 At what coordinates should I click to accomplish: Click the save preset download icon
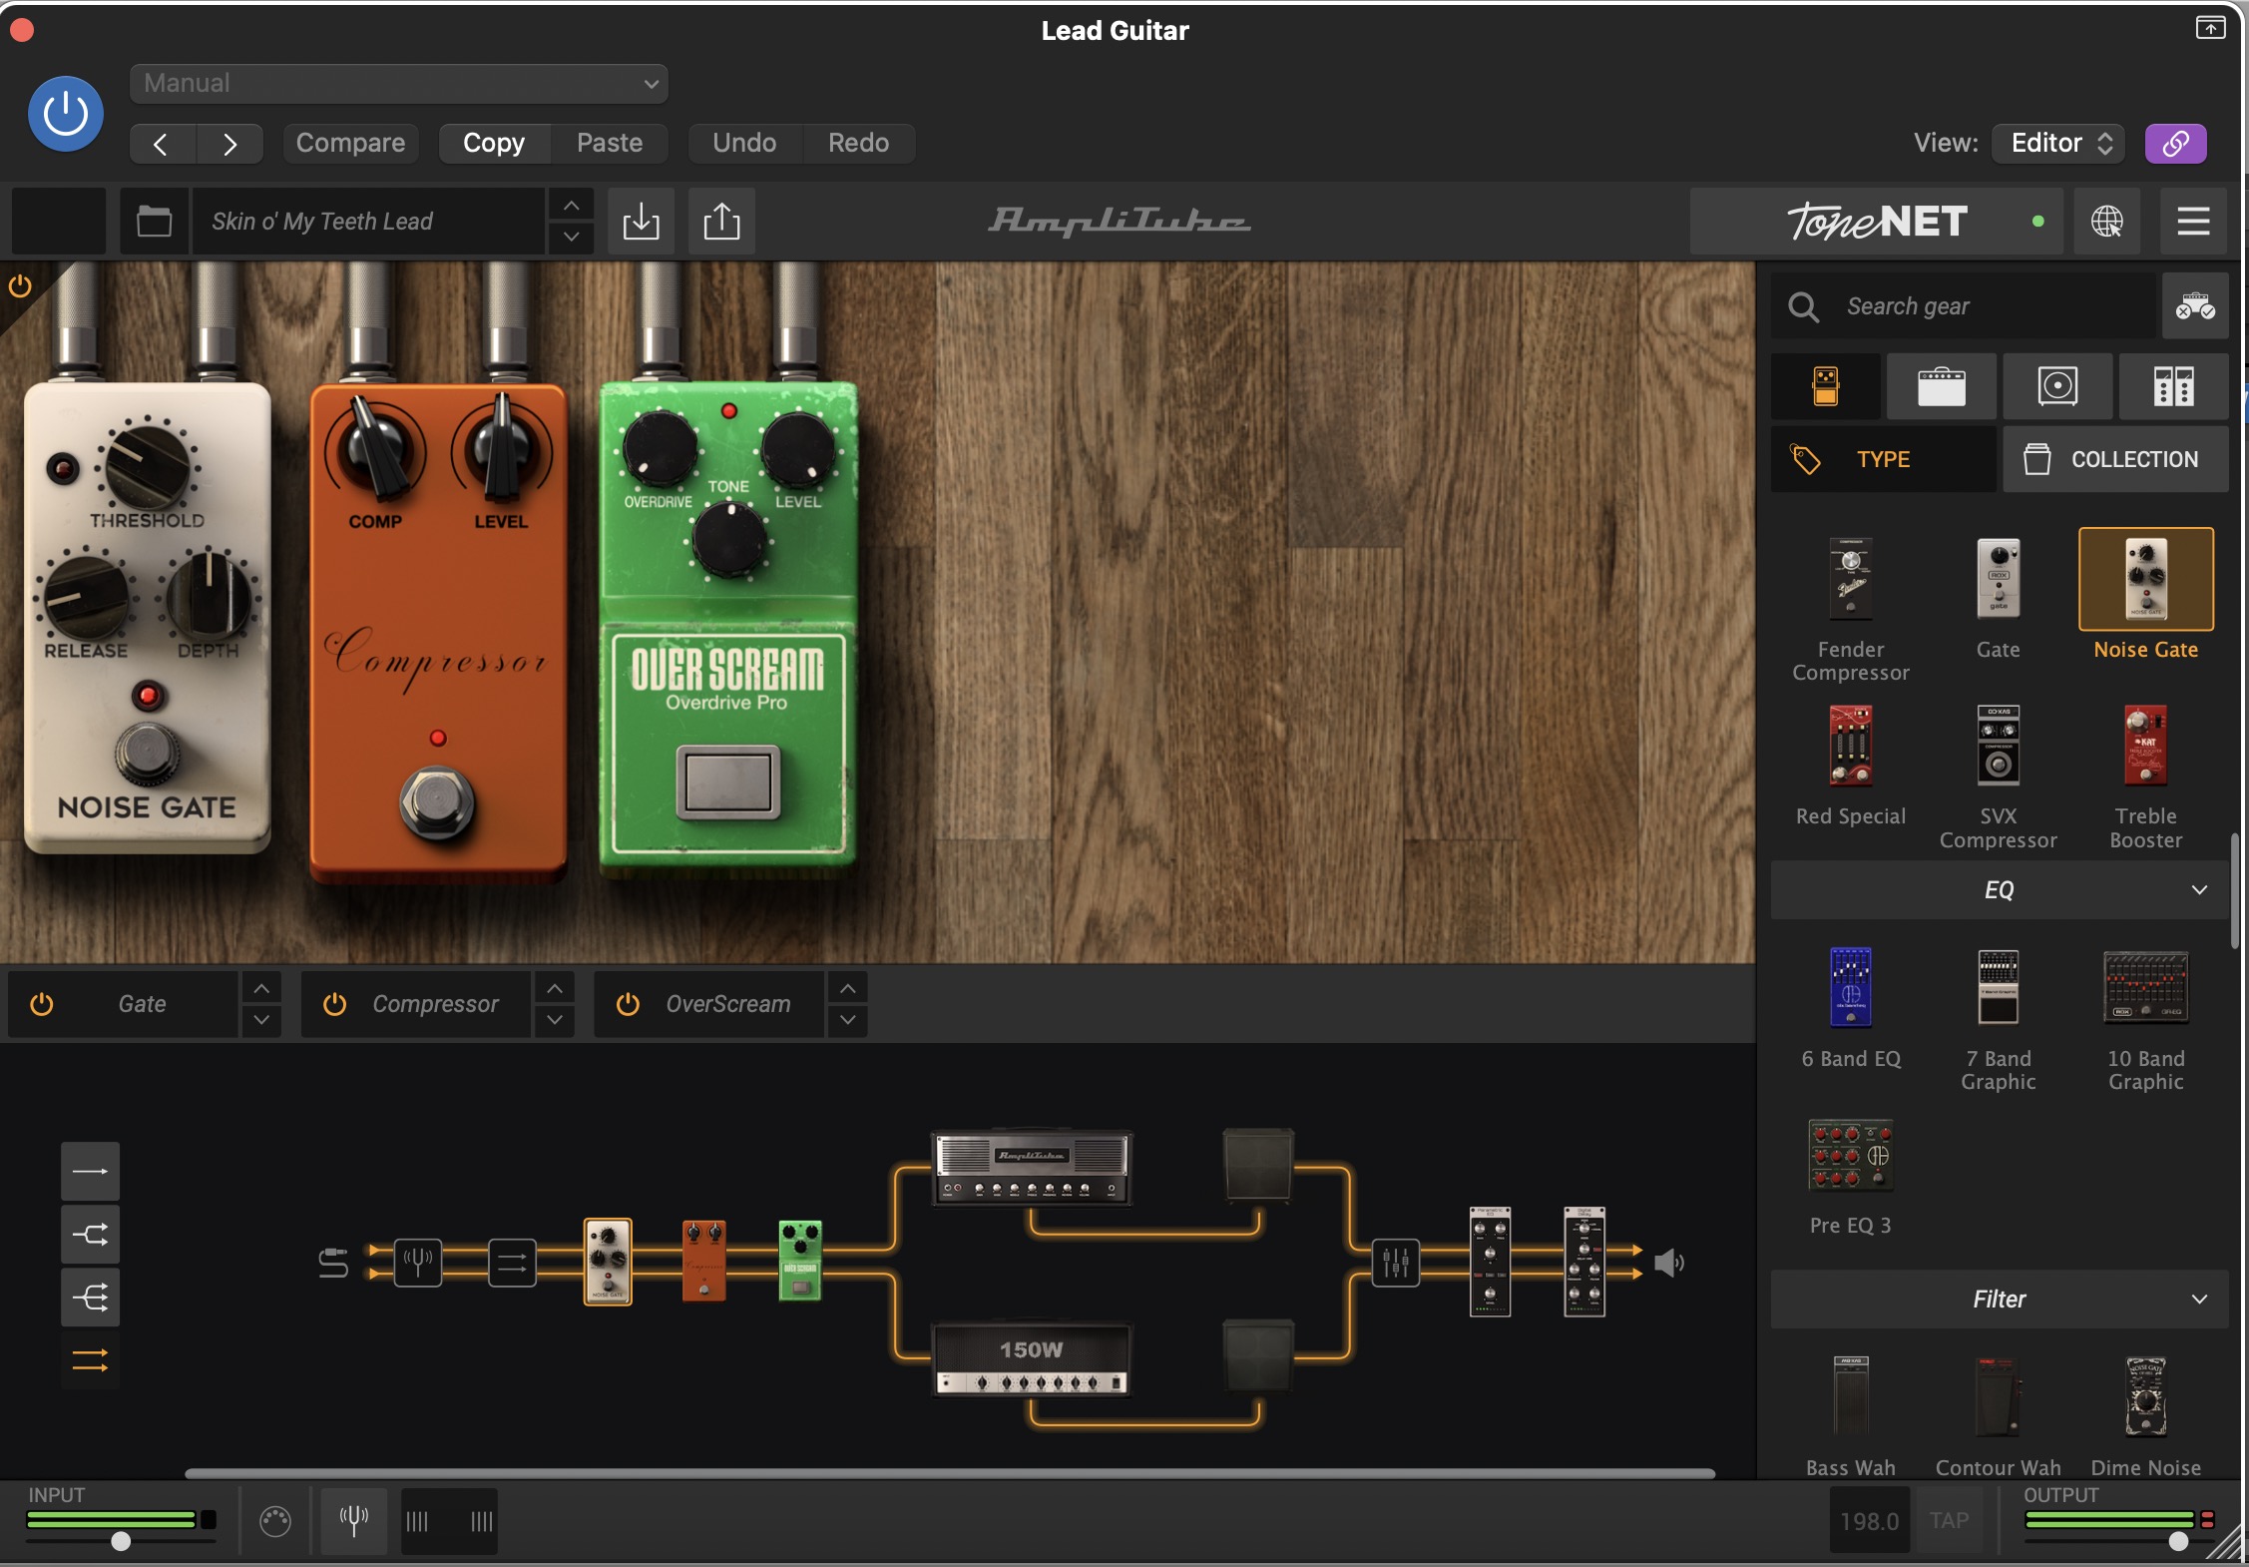641,221
